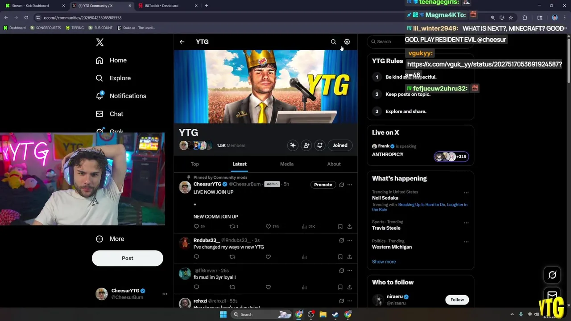This screenshot has height=321, width=571.
Task: Open CheesurYTG account options ellipsis
Action: coord(165,294)
